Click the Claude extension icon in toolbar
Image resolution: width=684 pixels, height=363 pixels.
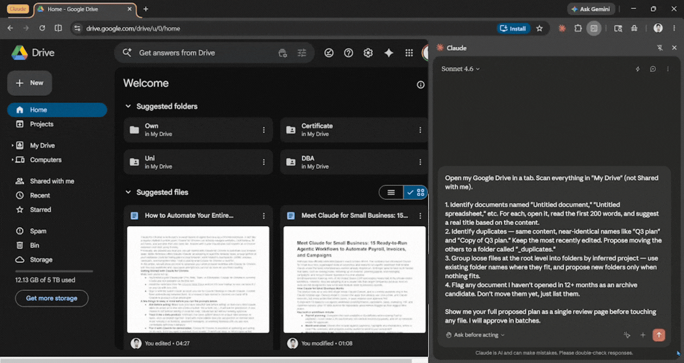click(562, 29)
